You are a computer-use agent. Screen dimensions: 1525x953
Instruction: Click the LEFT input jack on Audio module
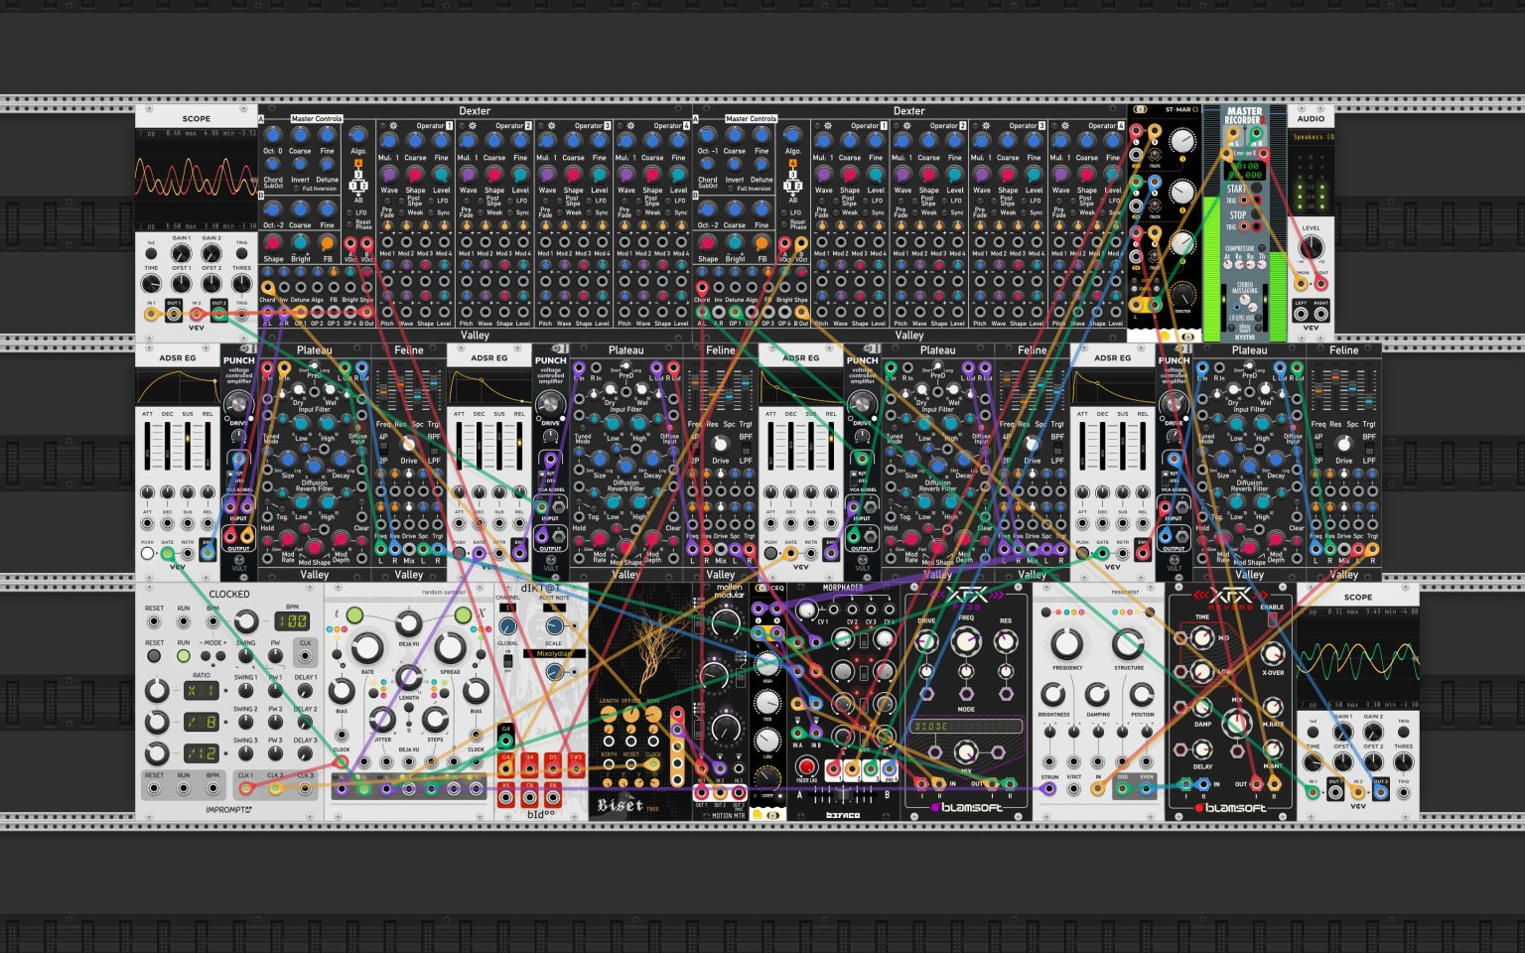[1301, 314]
